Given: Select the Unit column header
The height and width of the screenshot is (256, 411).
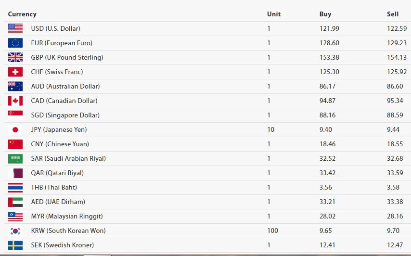Looking at the screenshot, I should click(x=274, y=14).
